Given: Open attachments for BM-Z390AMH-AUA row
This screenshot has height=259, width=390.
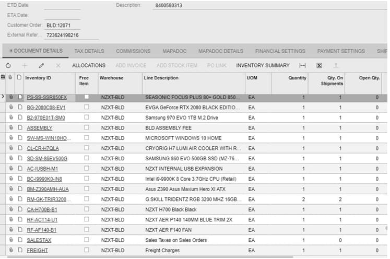Looking at the screenshot, I should (x=11, y=189).
